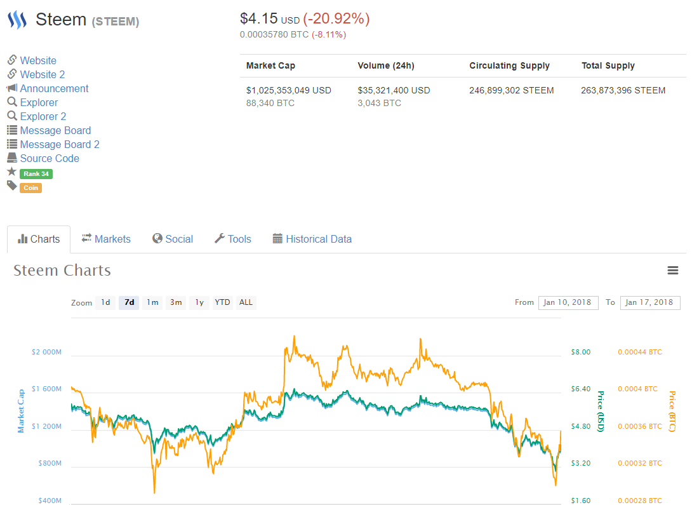Click the 0.00044 BTC axis label
The height and width of the screenshot is (505, 692).
point(639,353)
